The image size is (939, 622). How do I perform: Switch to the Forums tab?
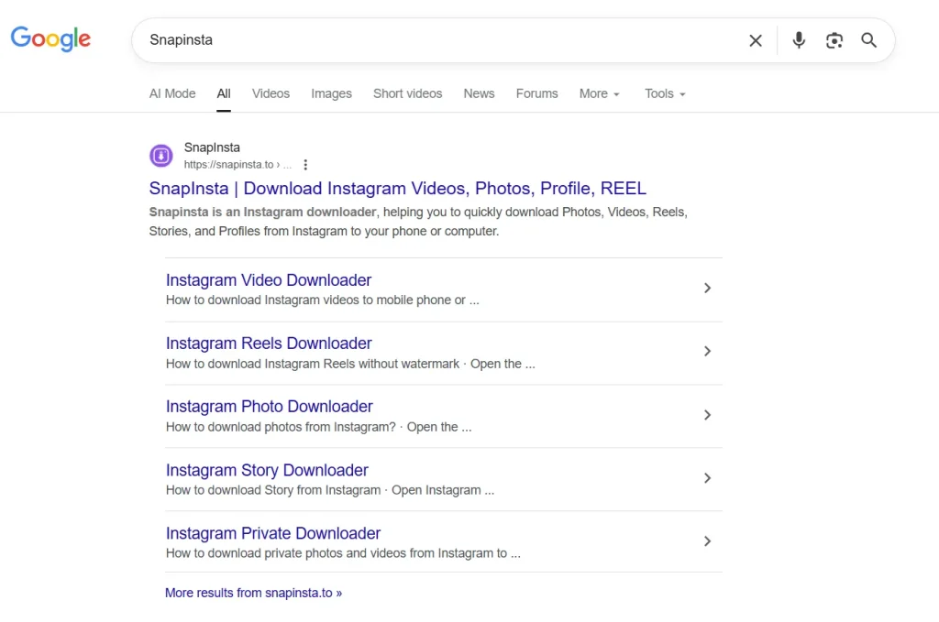point(536,94)
